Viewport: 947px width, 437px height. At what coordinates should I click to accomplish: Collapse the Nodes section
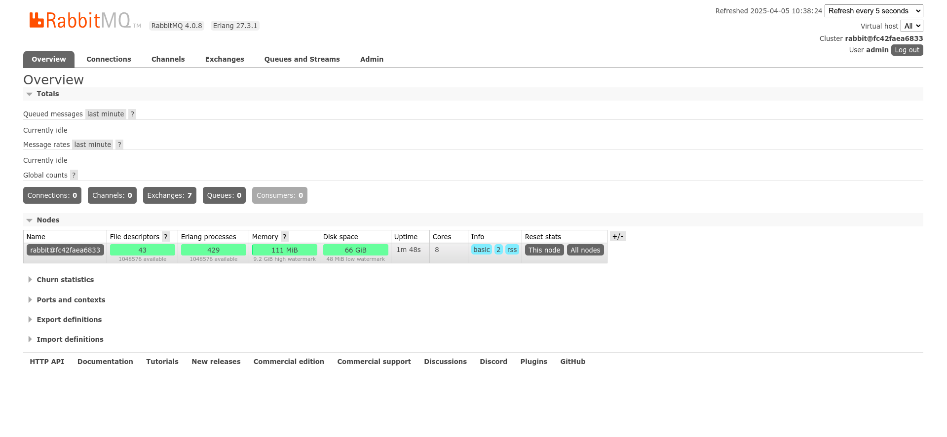click(48, 220)
